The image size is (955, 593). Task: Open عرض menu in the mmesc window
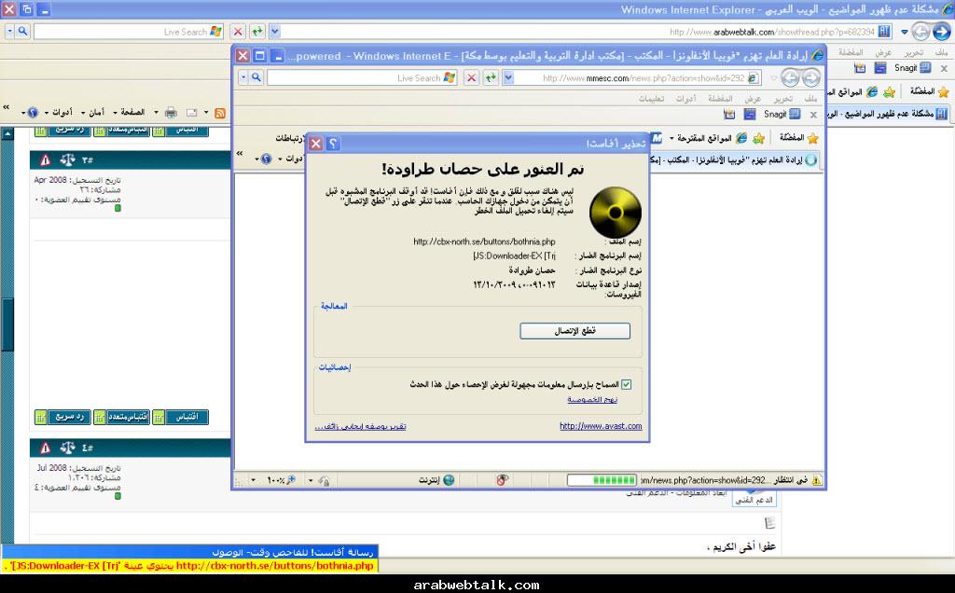(753, 99)
